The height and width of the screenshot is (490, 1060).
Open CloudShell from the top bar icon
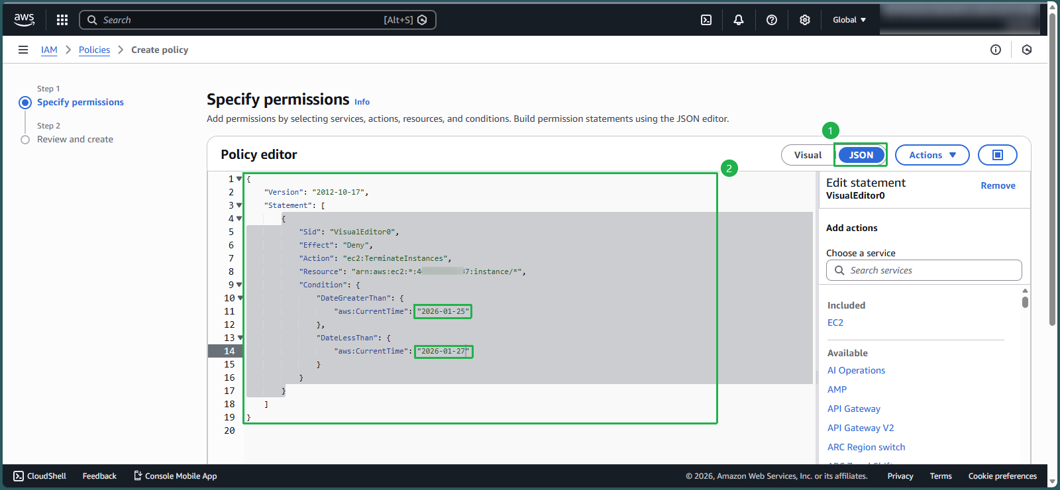point(706,20)
